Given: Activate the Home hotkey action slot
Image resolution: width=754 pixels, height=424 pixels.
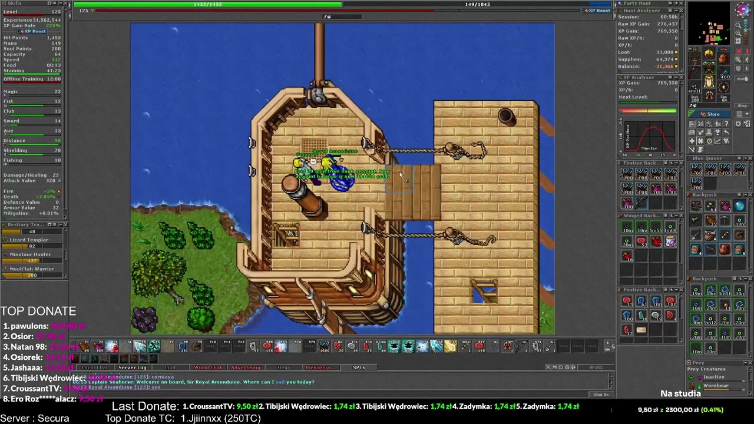Looking at the screenshot, I should tap(381, 346).
